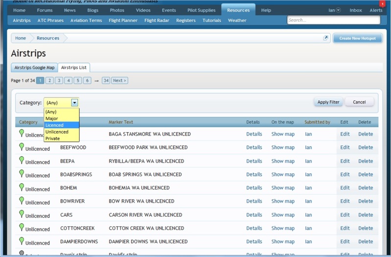Go to the Next page of results
The image size is (391, 257).
[x=120, y=80]
